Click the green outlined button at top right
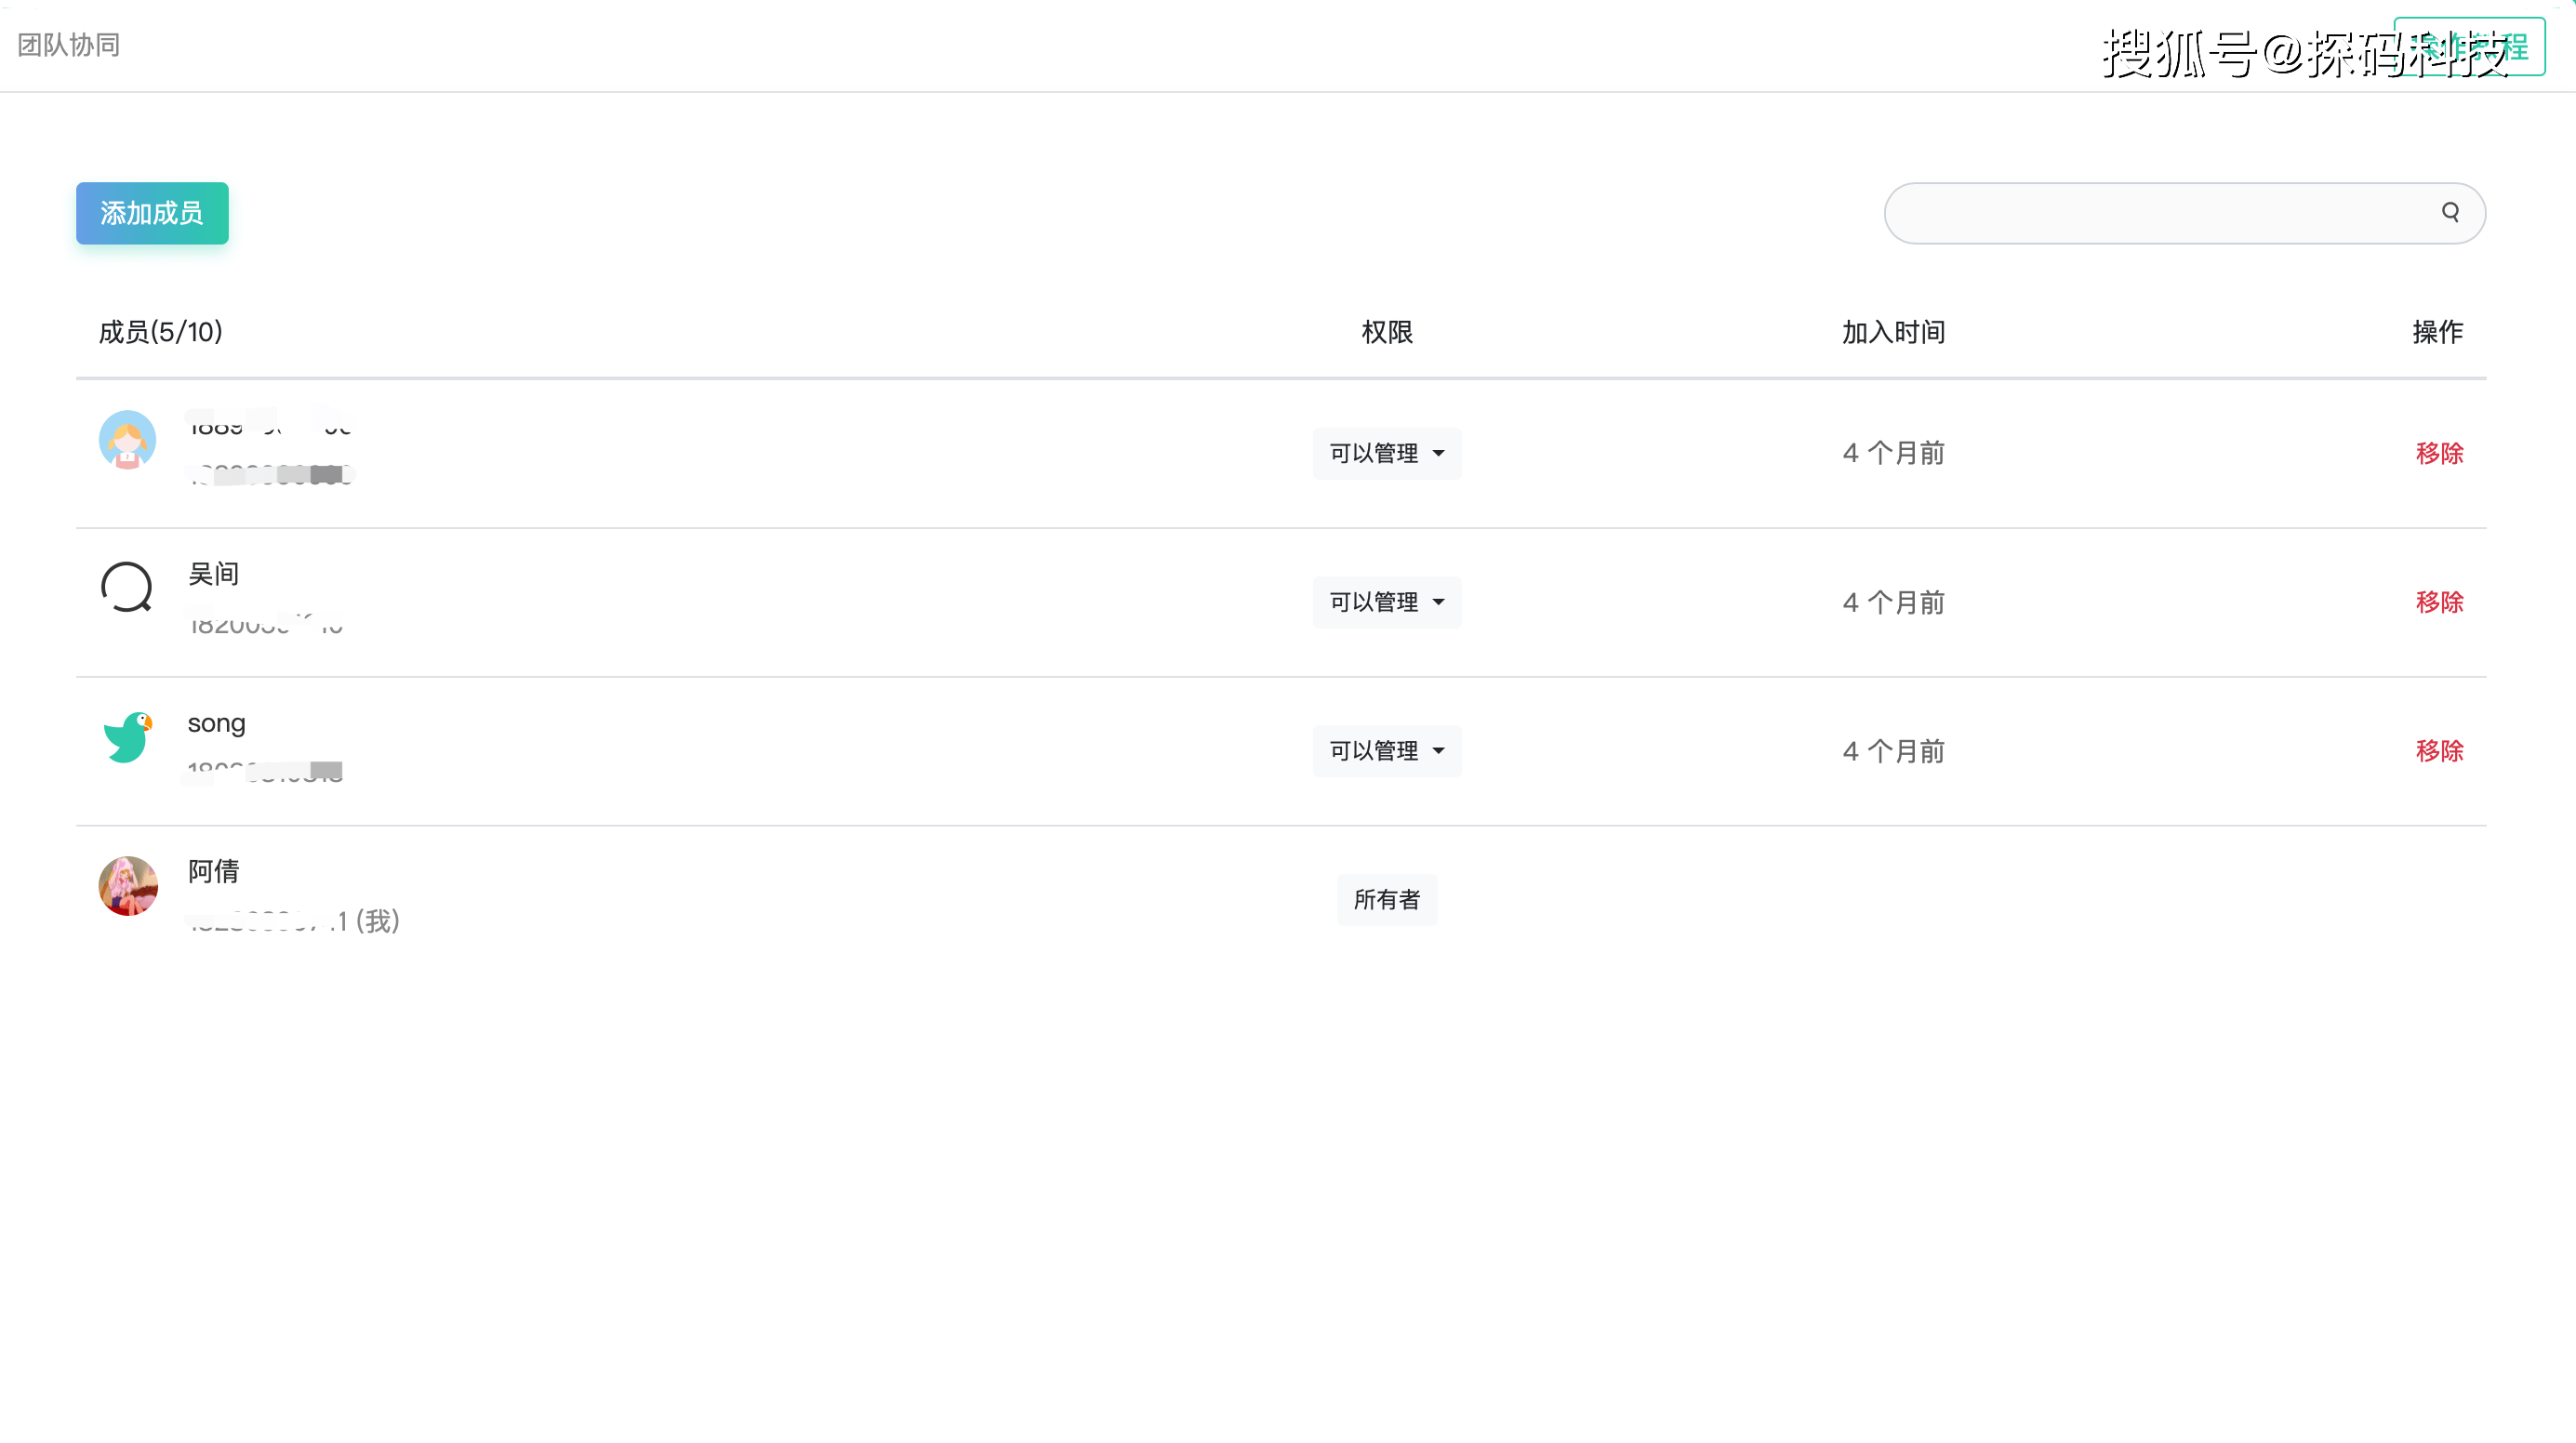The width and height of the screenshot is (2576, 1443). [2469, 46]
